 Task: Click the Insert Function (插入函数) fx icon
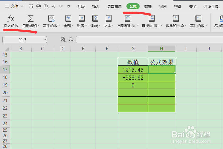click(x=11, y=18)
